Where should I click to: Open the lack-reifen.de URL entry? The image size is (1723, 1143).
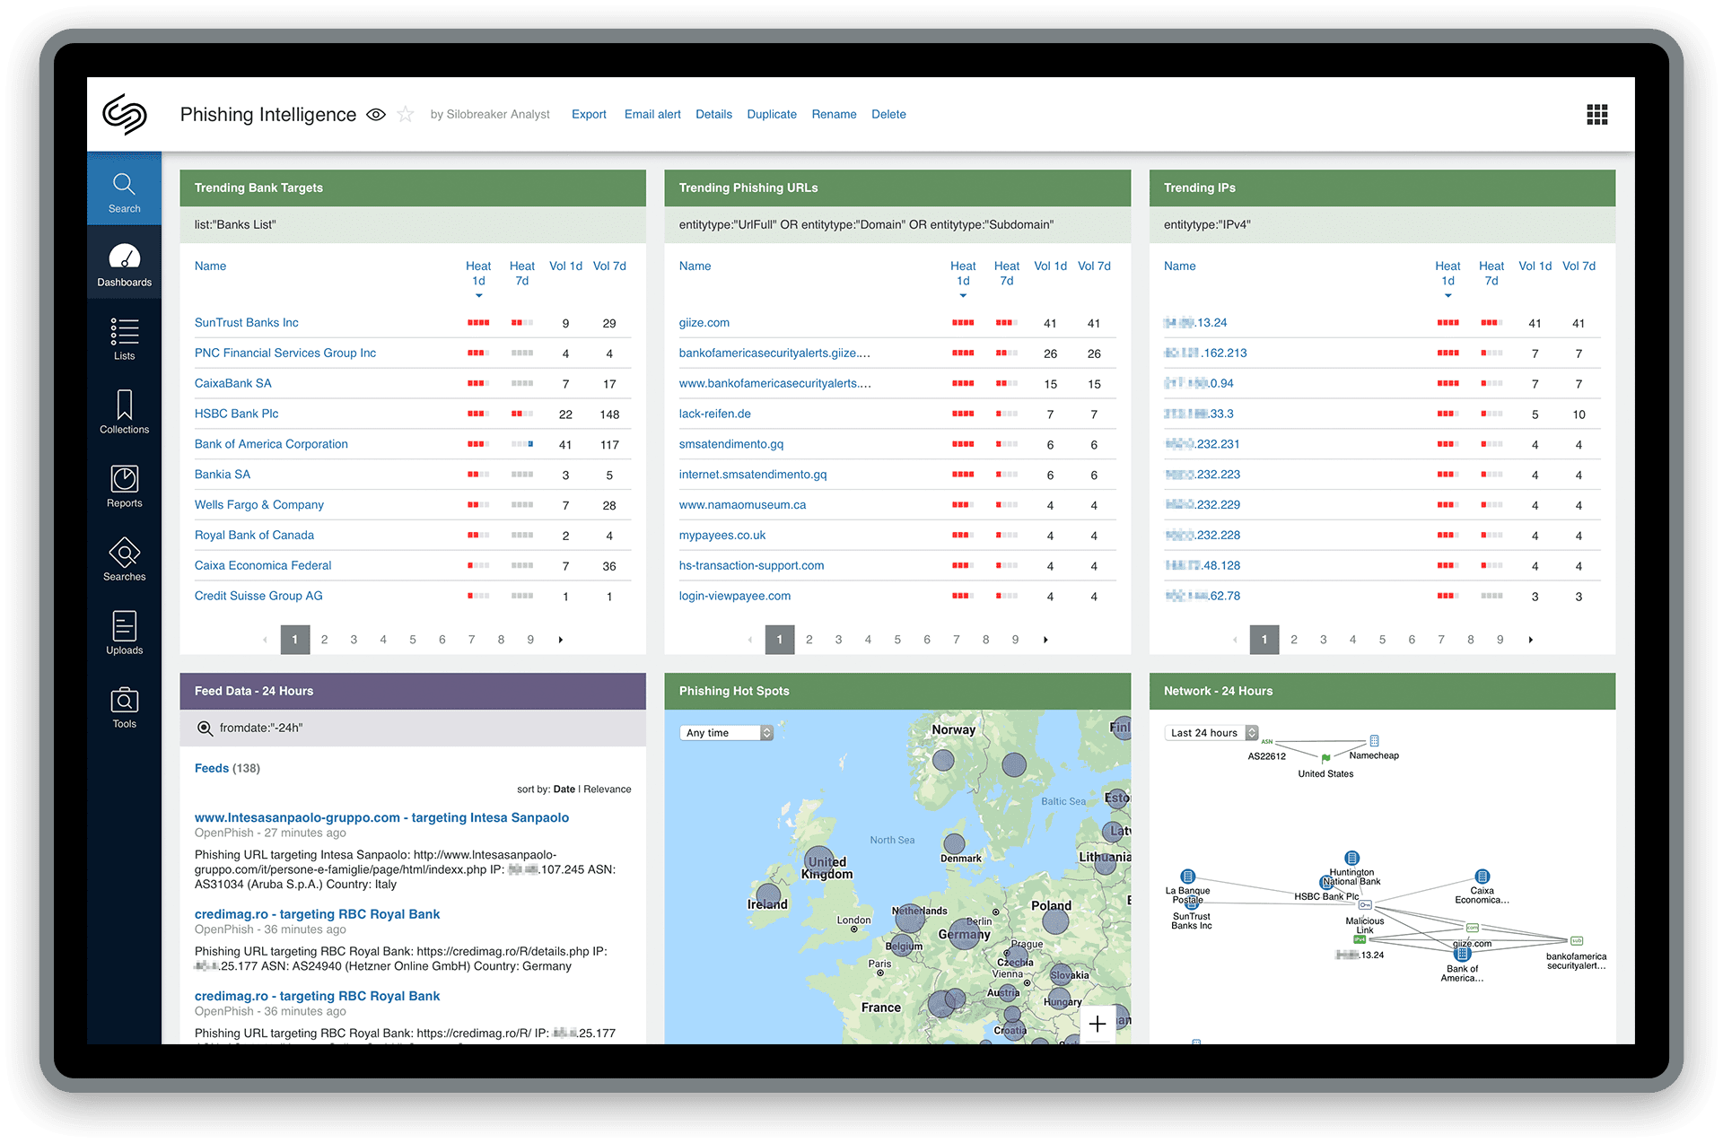[x=715, y=414]
